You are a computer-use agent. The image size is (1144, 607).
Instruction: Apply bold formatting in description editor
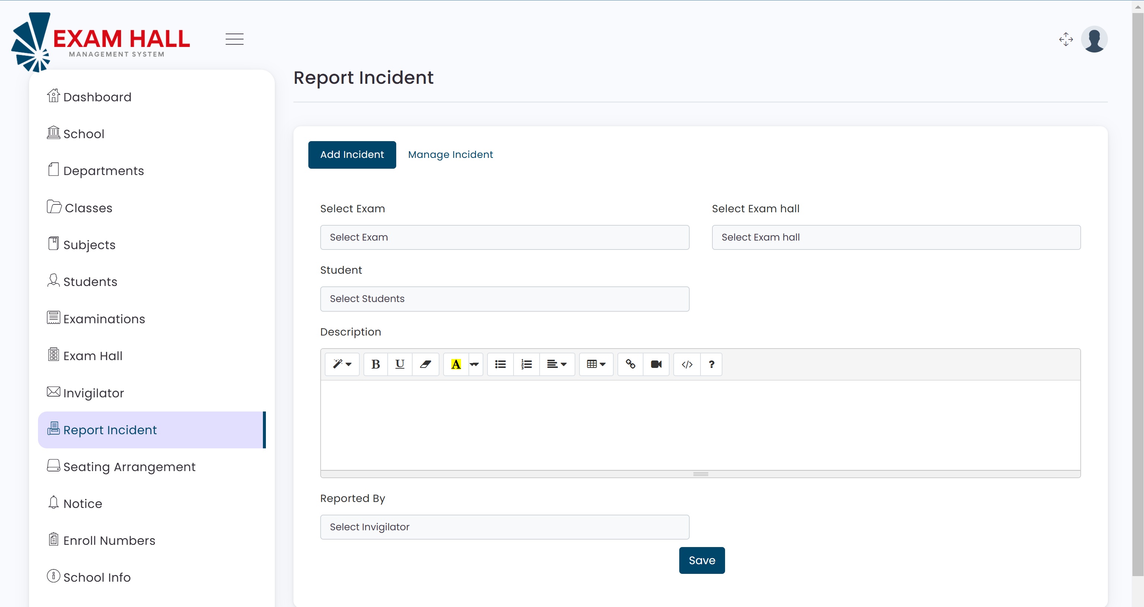tap(375, 364)
